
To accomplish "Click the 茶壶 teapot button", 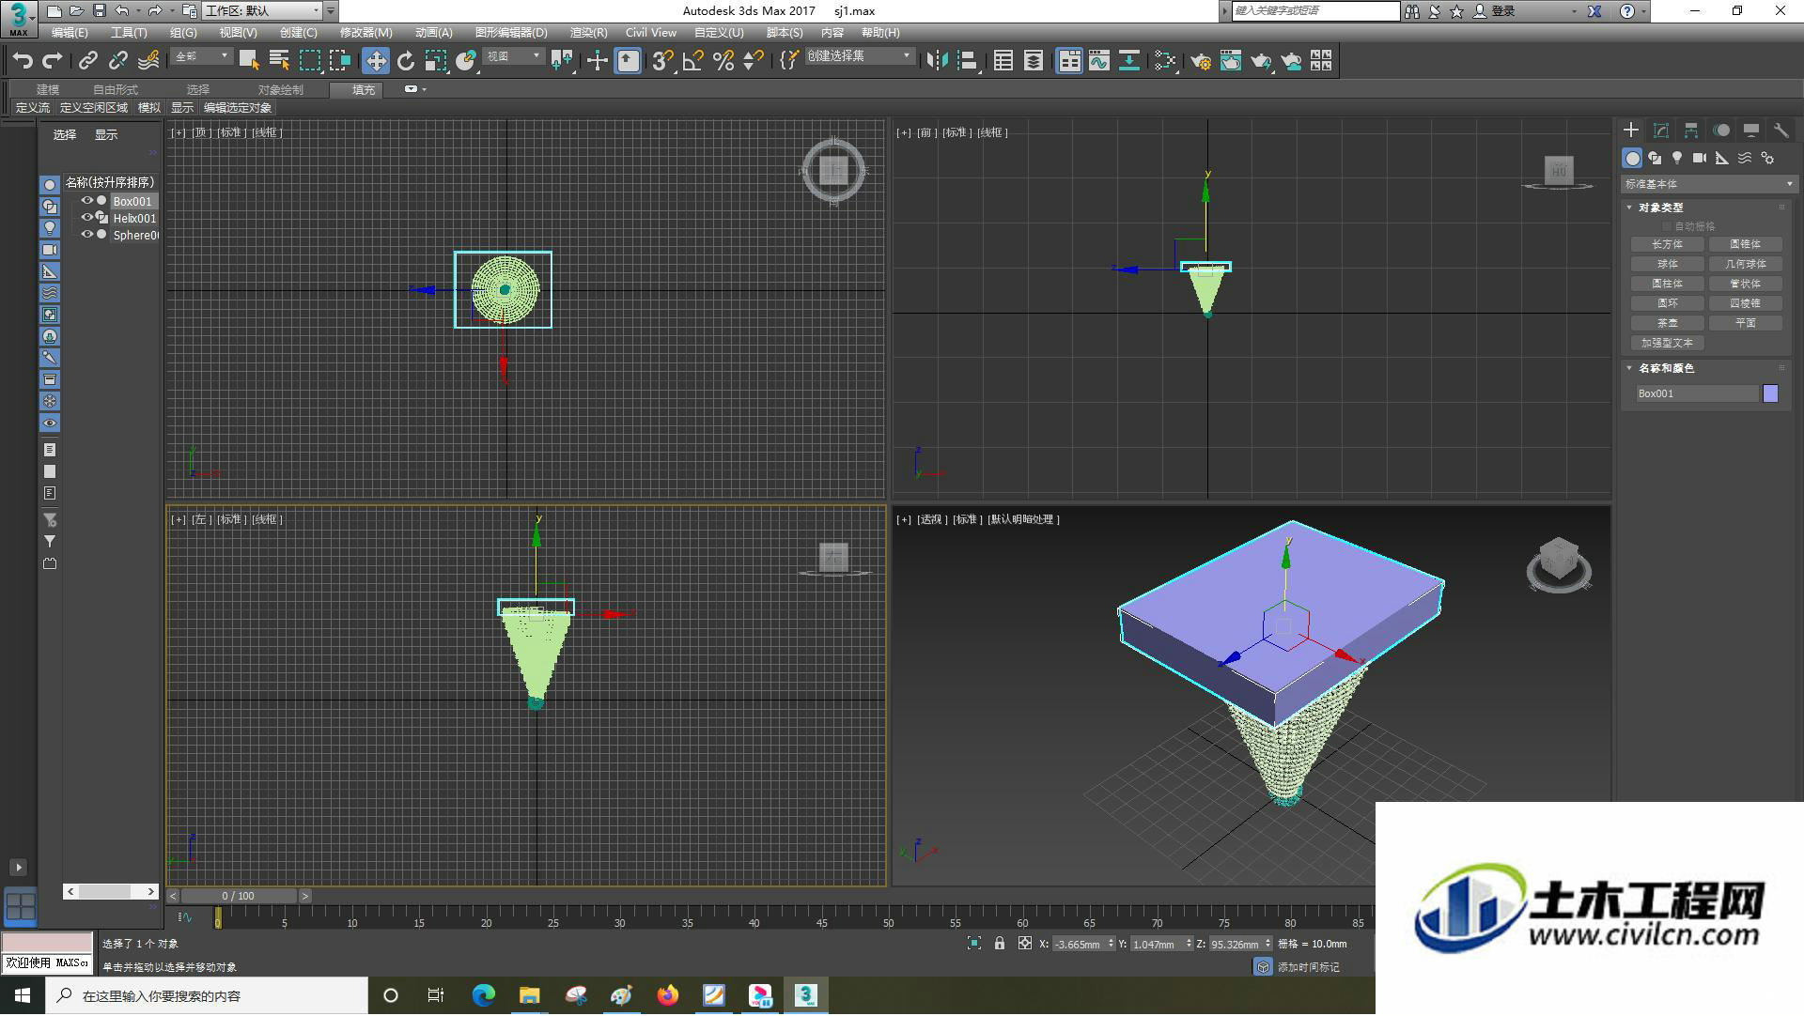I will click(x=1668, y=323).
